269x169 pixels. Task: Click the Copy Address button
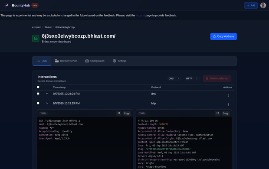tap(223, 36)
